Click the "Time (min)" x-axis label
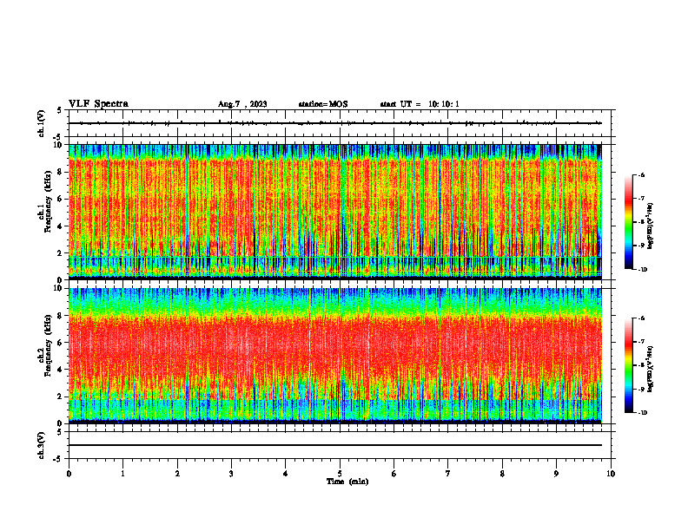The width and height of the screenshot is (688, 531). (x=347, y=482)
